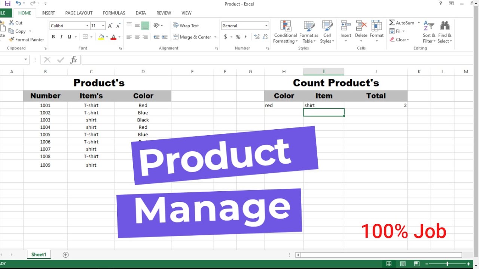This screenshot has width=479, height=269.
Task: Select column J header
Action: (376, 72)
